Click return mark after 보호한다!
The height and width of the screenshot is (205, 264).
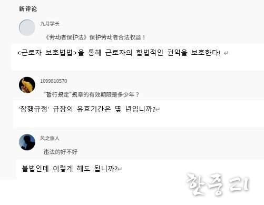coord(226,53)
